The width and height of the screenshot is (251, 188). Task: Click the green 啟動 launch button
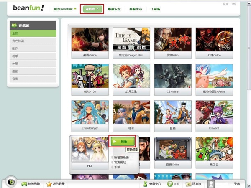(123, 141)
